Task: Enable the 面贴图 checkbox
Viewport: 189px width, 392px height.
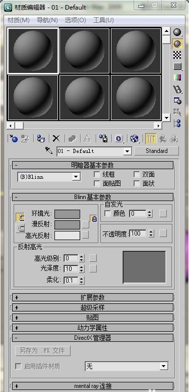Action: [97, 183]
